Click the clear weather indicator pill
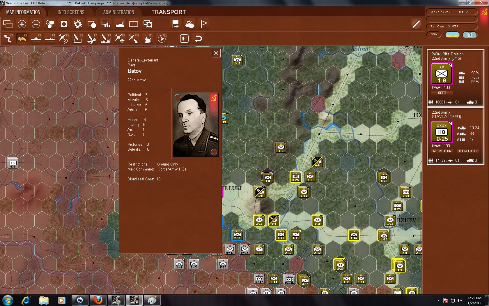The width and height of the screenshot is (489, 306). 452,35
